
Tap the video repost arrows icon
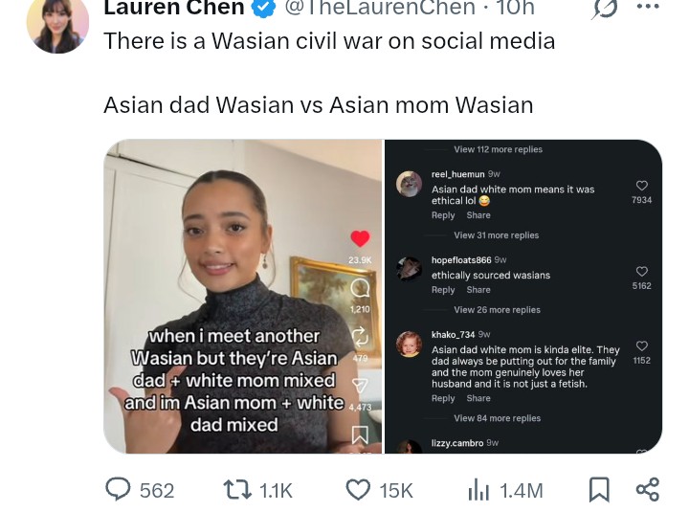pyautogui.click(x=360, y=337)
